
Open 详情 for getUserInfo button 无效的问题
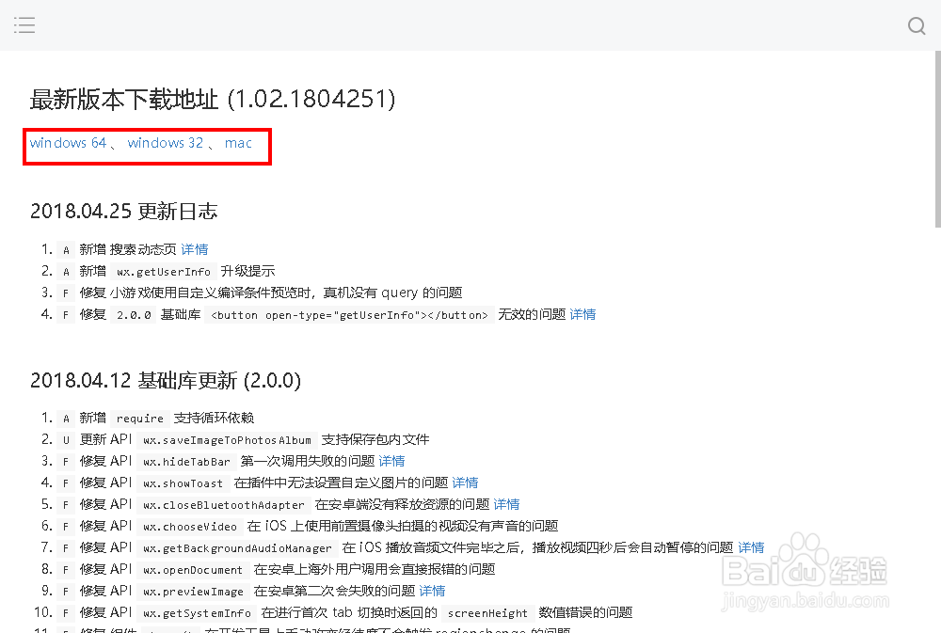(582, 314)
